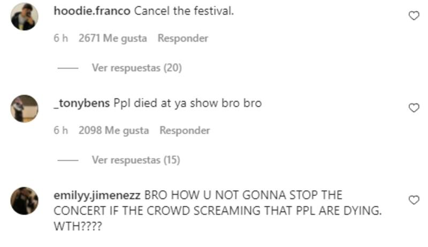Click Responder under _tonybens's comment
Screen dimensions: 428x247
(x=185, y=130)
